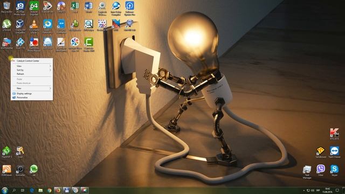This screenshot has height=194, width=345.
Task: Expand the New submenu
Action: pos(32,88)
